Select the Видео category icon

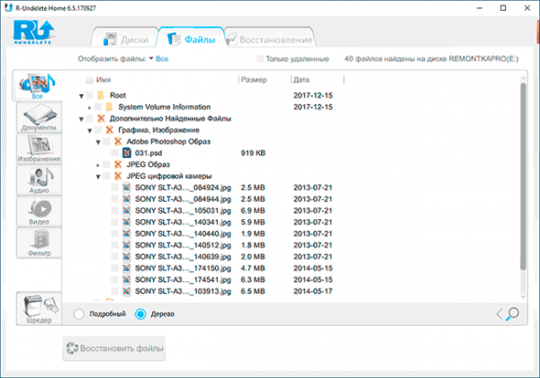tap(39, 211)
